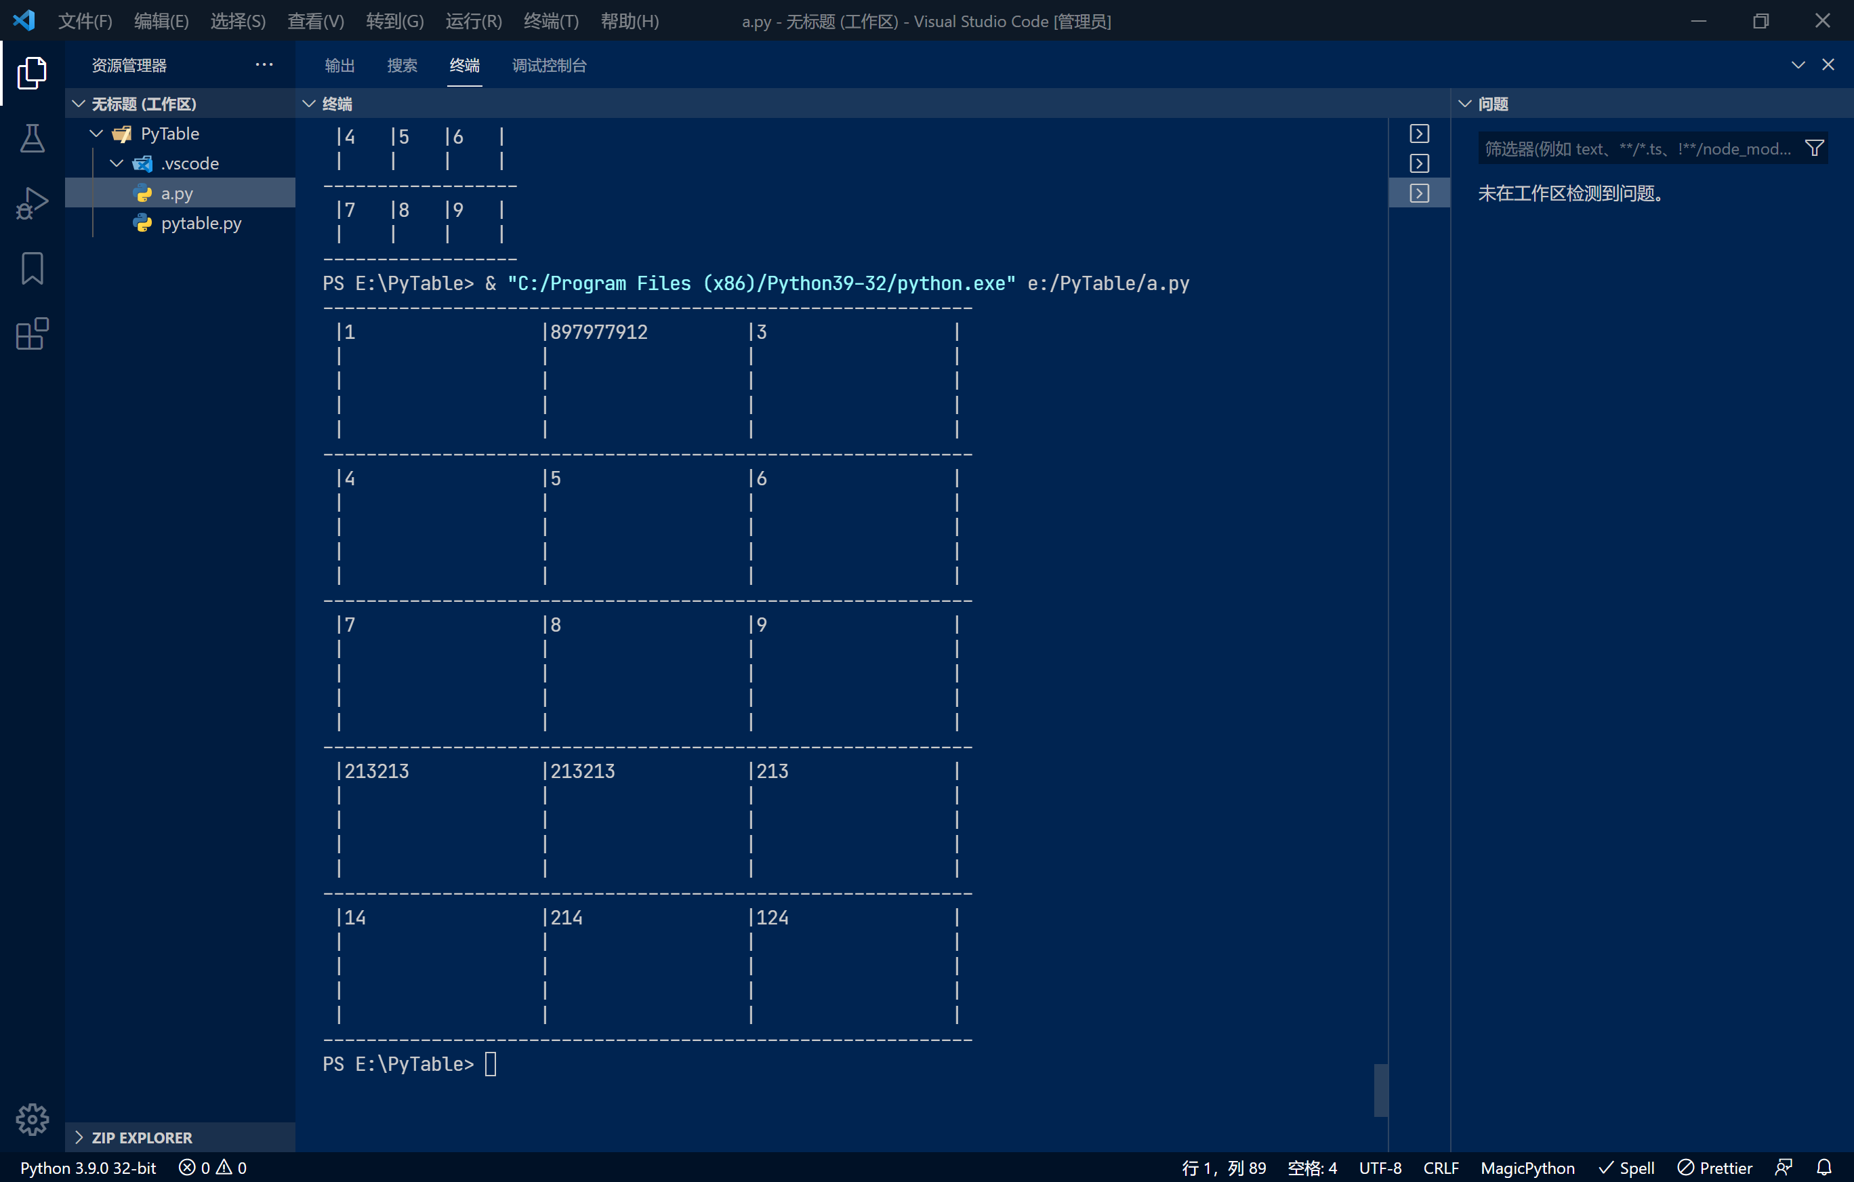
Task: Switch to the 调试控制台 tab
Action: coord(549,66)
